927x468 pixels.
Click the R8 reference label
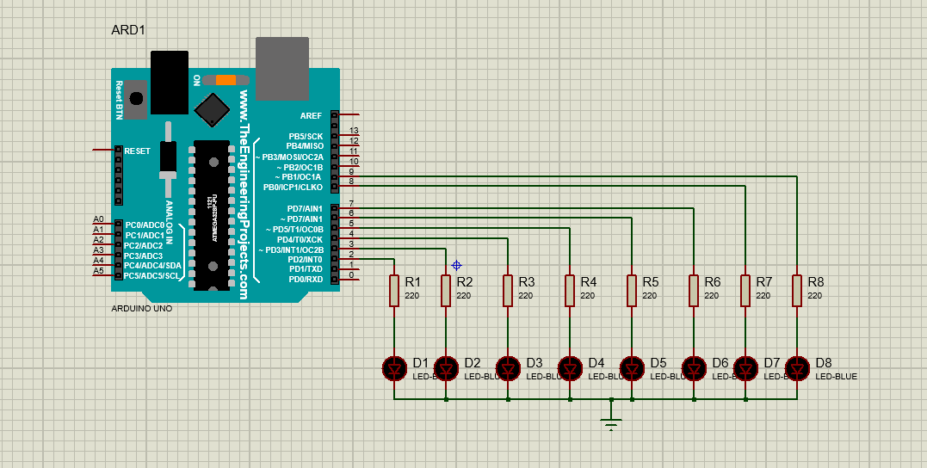(x=815, y=282)
